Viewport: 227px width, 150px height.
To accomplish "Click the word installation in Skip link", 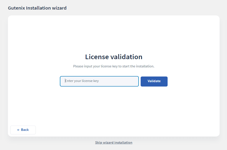I will (x=123, y=142).
